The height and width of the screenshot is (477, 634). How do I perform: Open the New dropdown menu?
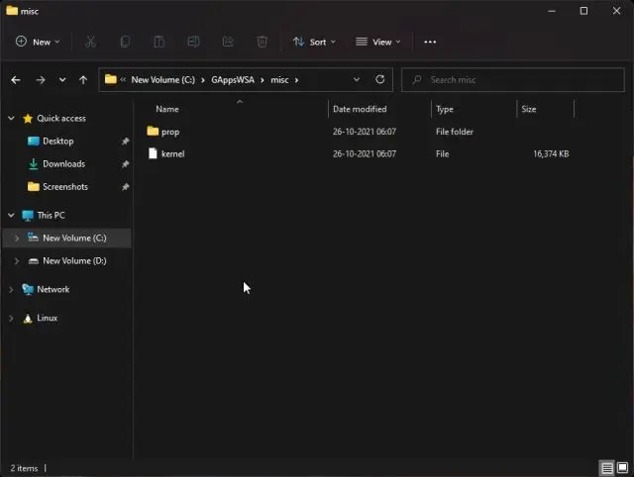click(x=38, y=42)
